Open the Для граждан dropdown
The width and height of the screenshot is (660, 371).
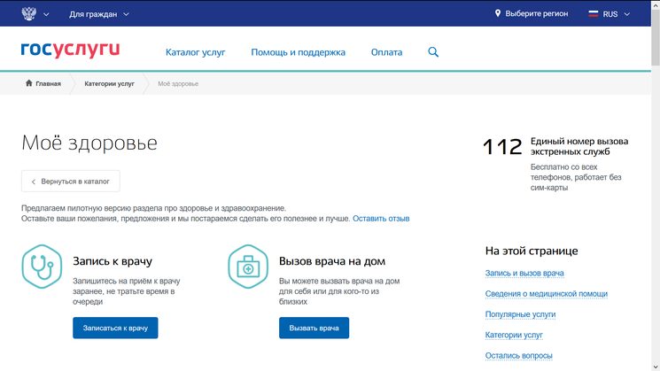(x=98, y=14)
